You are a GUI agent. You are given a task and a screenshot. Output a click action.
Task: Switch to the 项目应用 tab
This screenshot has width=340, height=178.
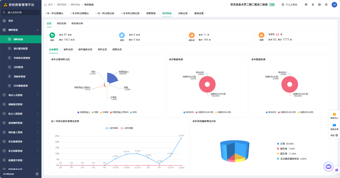pos(61,24)
